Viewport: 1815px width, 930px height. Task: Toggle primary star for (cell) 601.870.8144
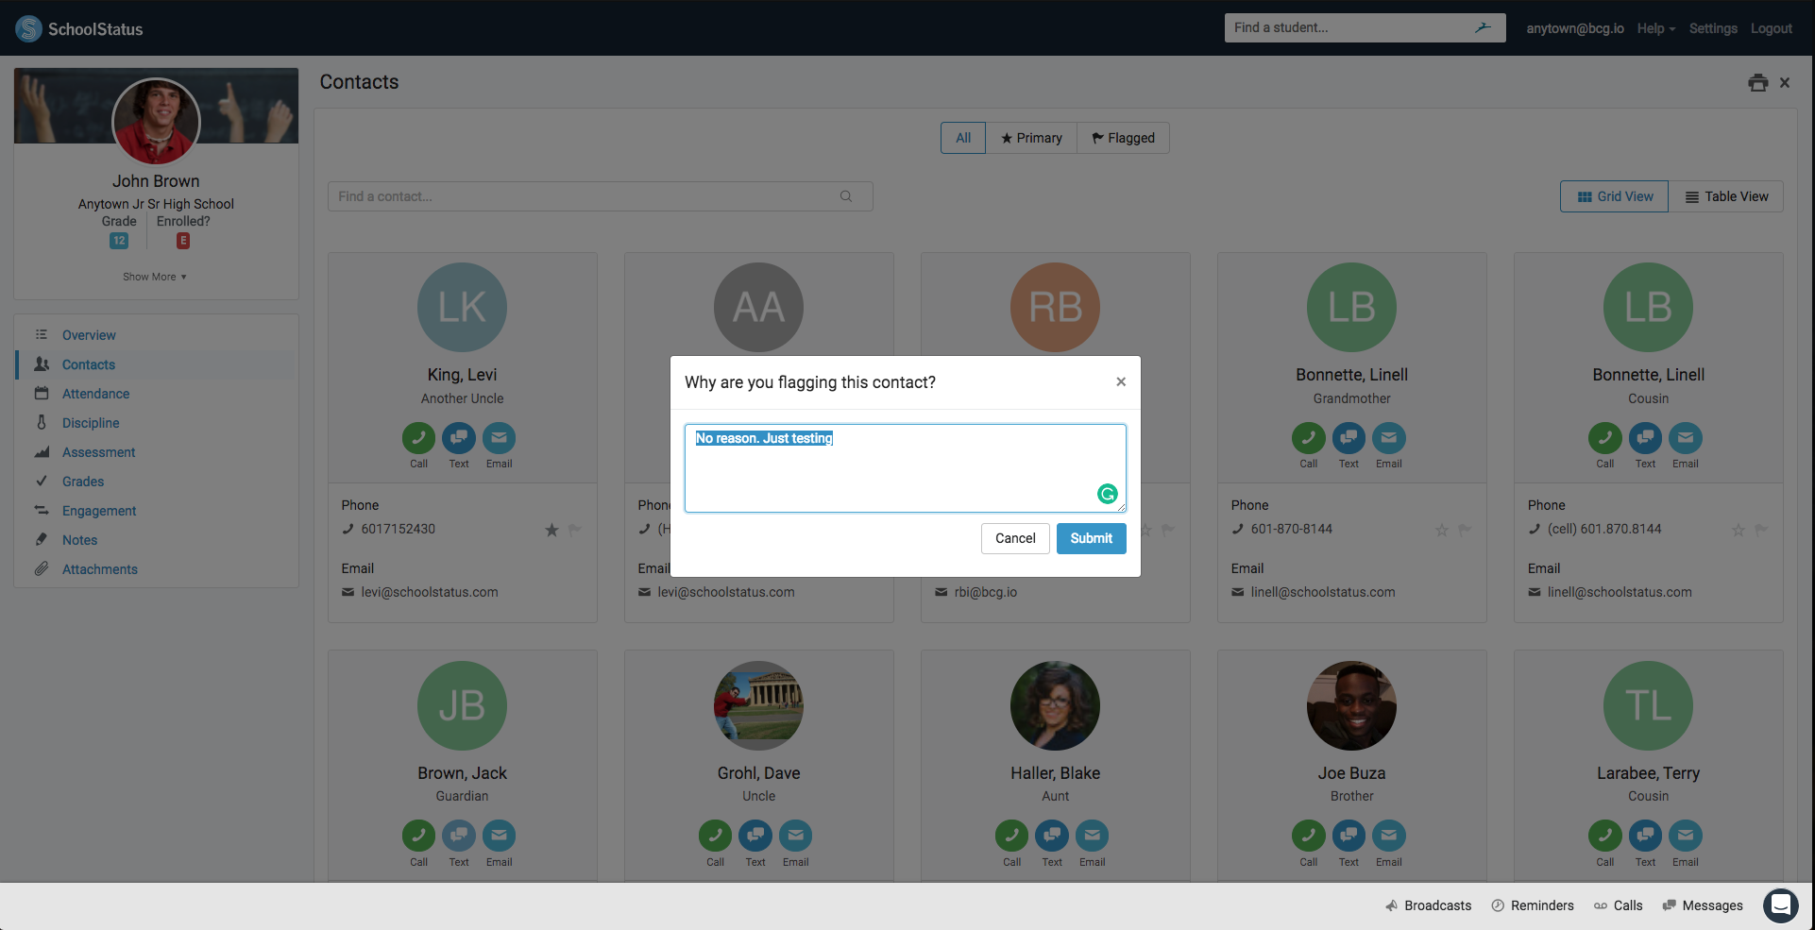pyautogui.click(x=1738, y=530)
